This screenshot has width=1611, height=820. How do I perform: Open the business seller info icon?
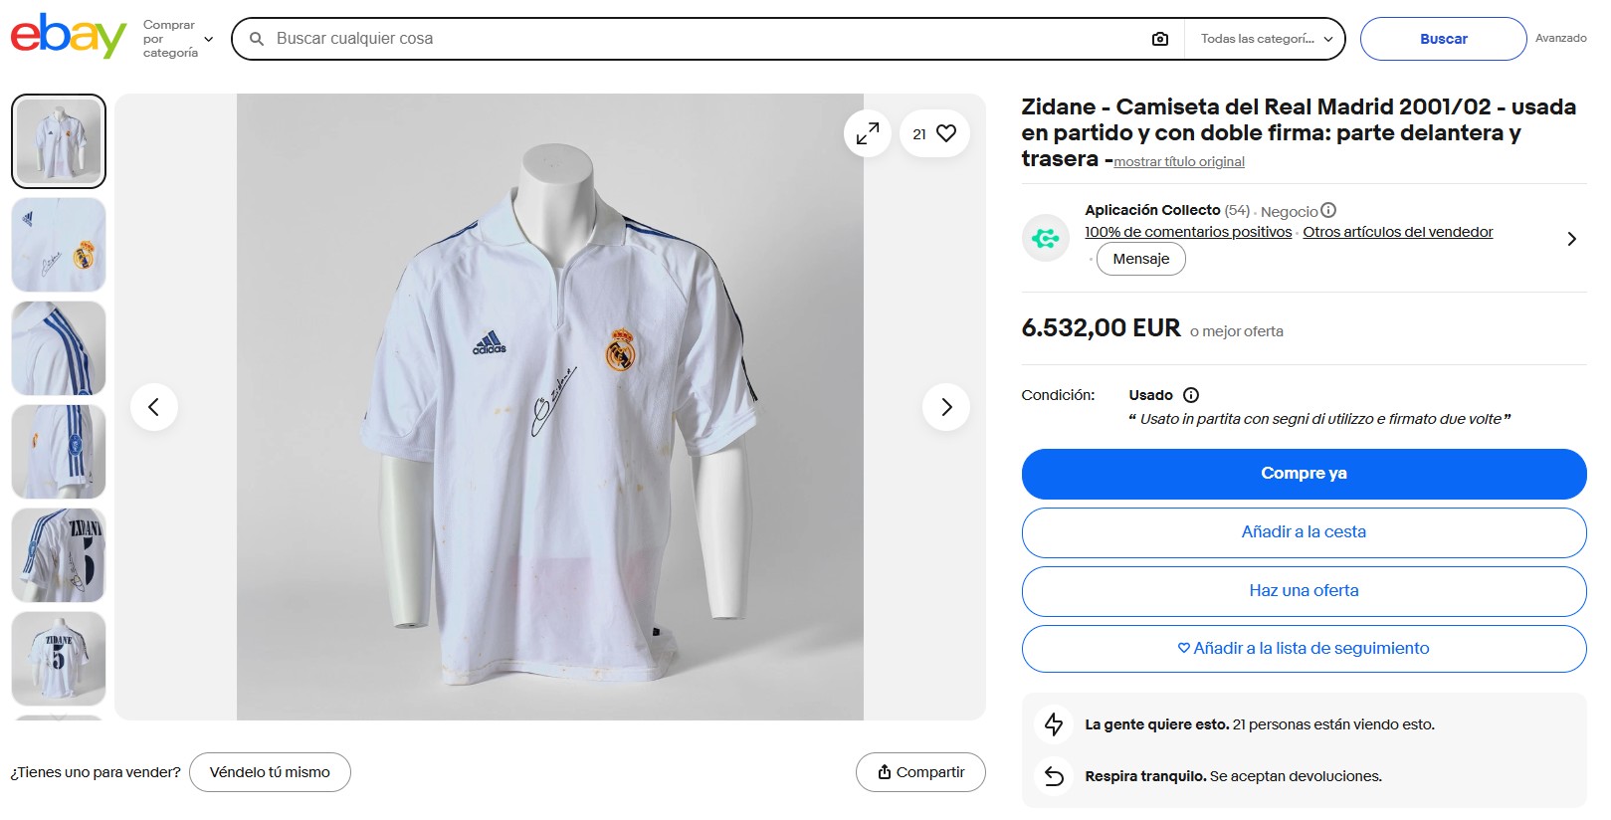1328,211
